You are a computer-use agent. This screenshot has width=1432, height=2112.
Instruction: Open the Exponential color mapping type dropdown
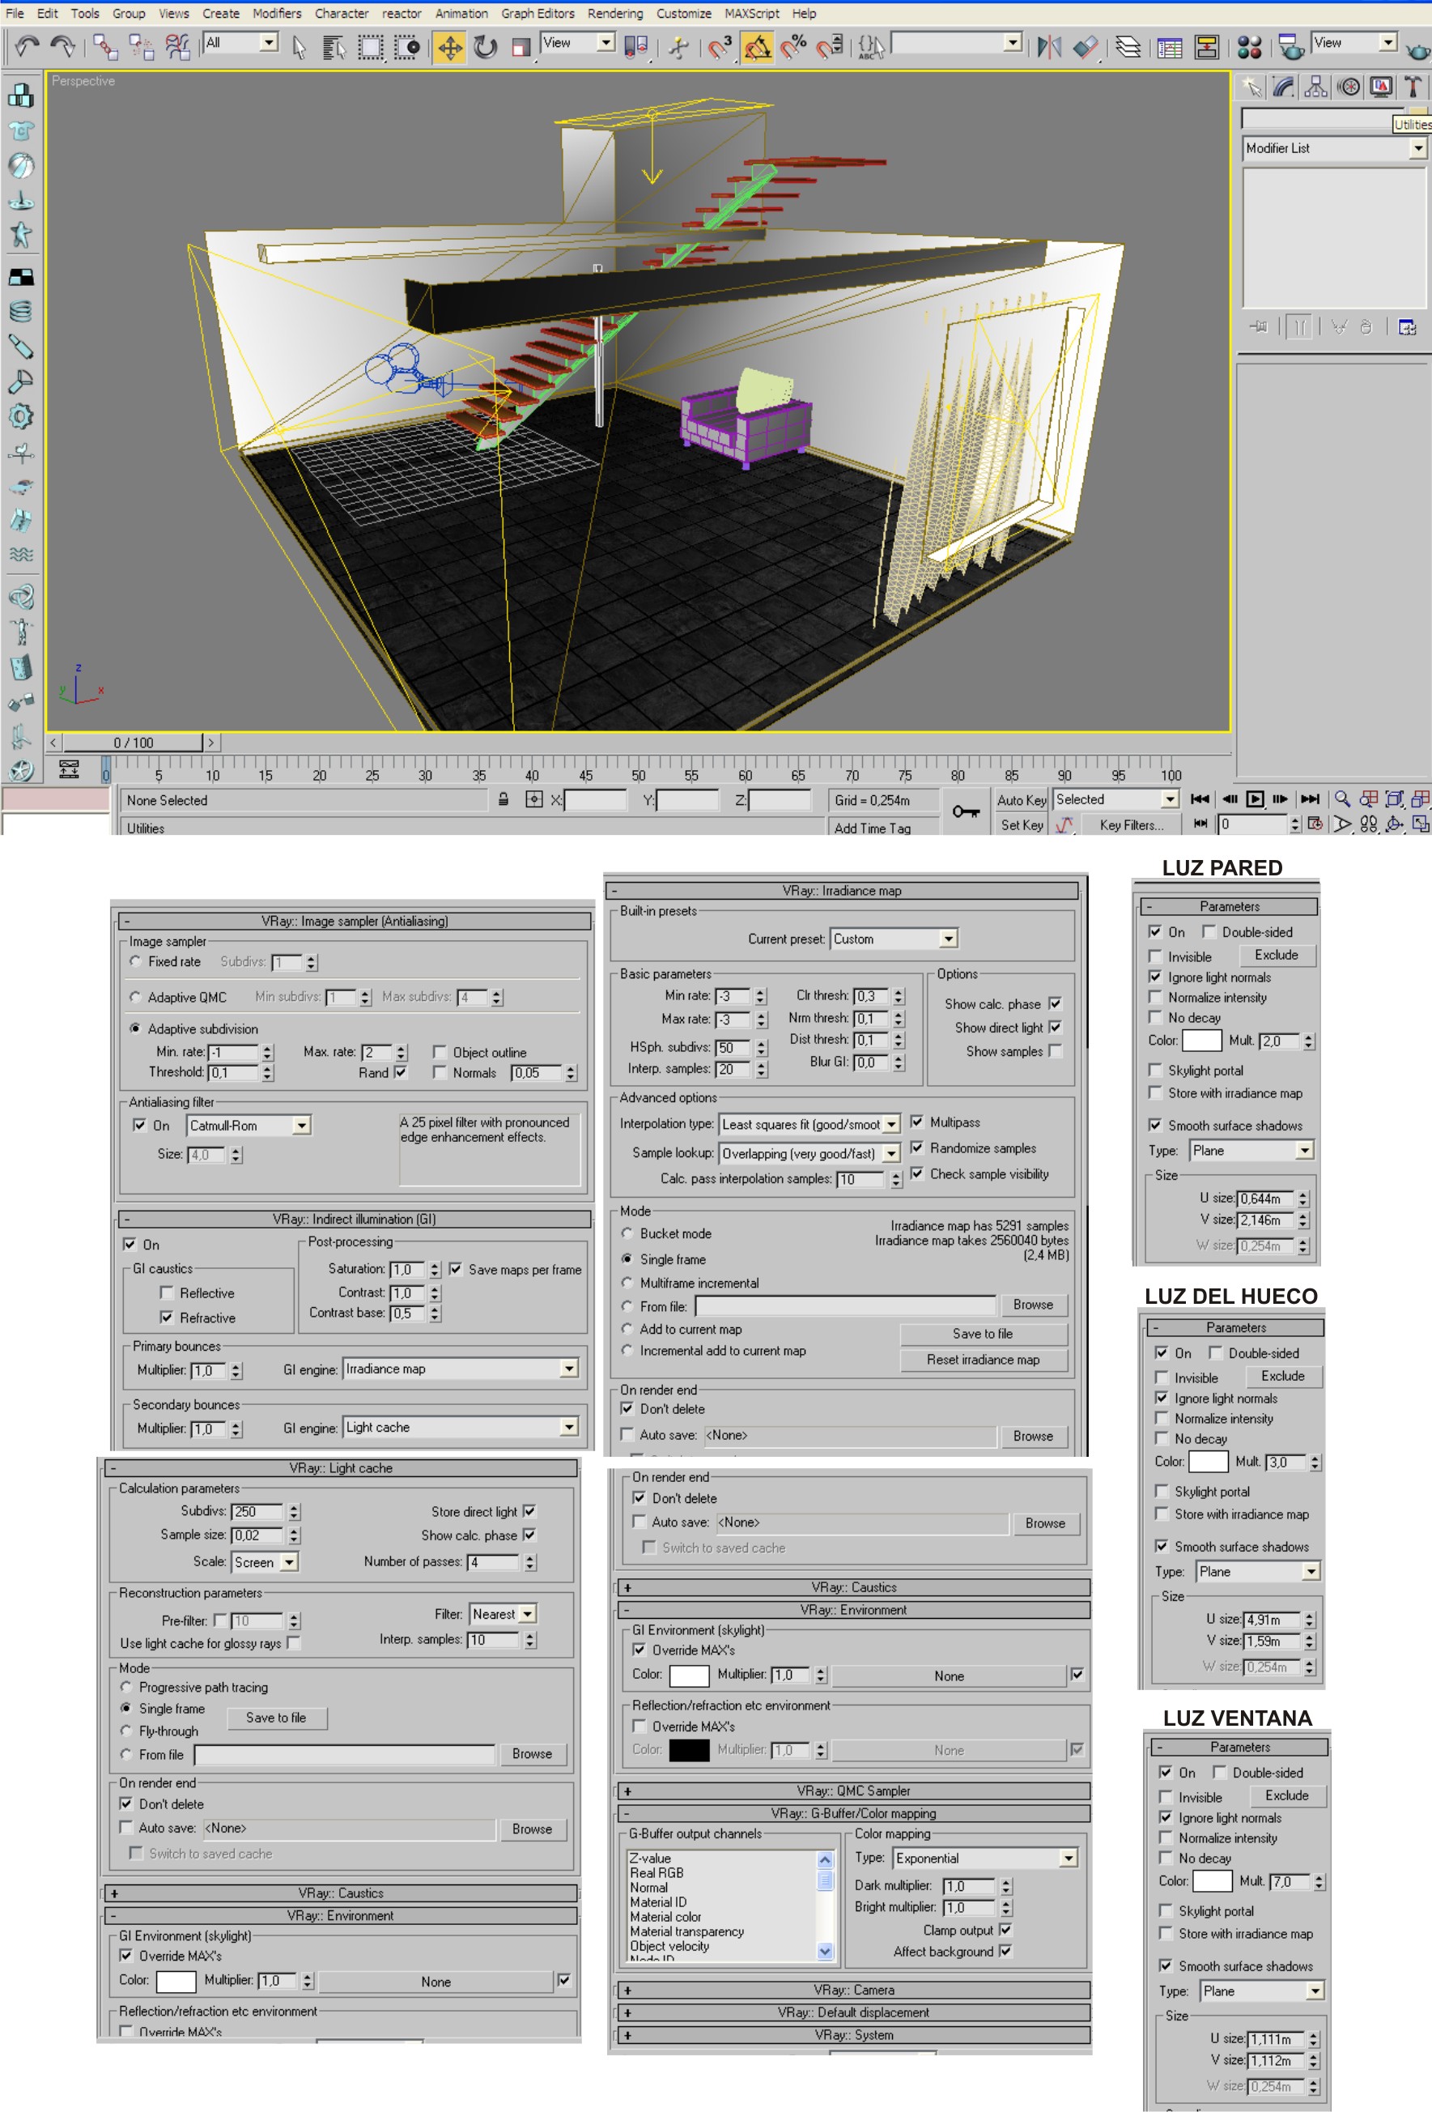pos(986,1859)
